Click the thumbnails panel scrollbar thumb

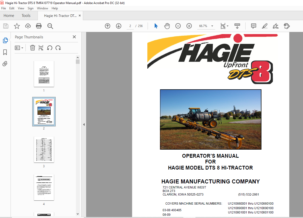point(78,62)
